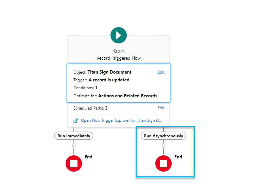Select the Run Immediately path label

tap(74, 136)
